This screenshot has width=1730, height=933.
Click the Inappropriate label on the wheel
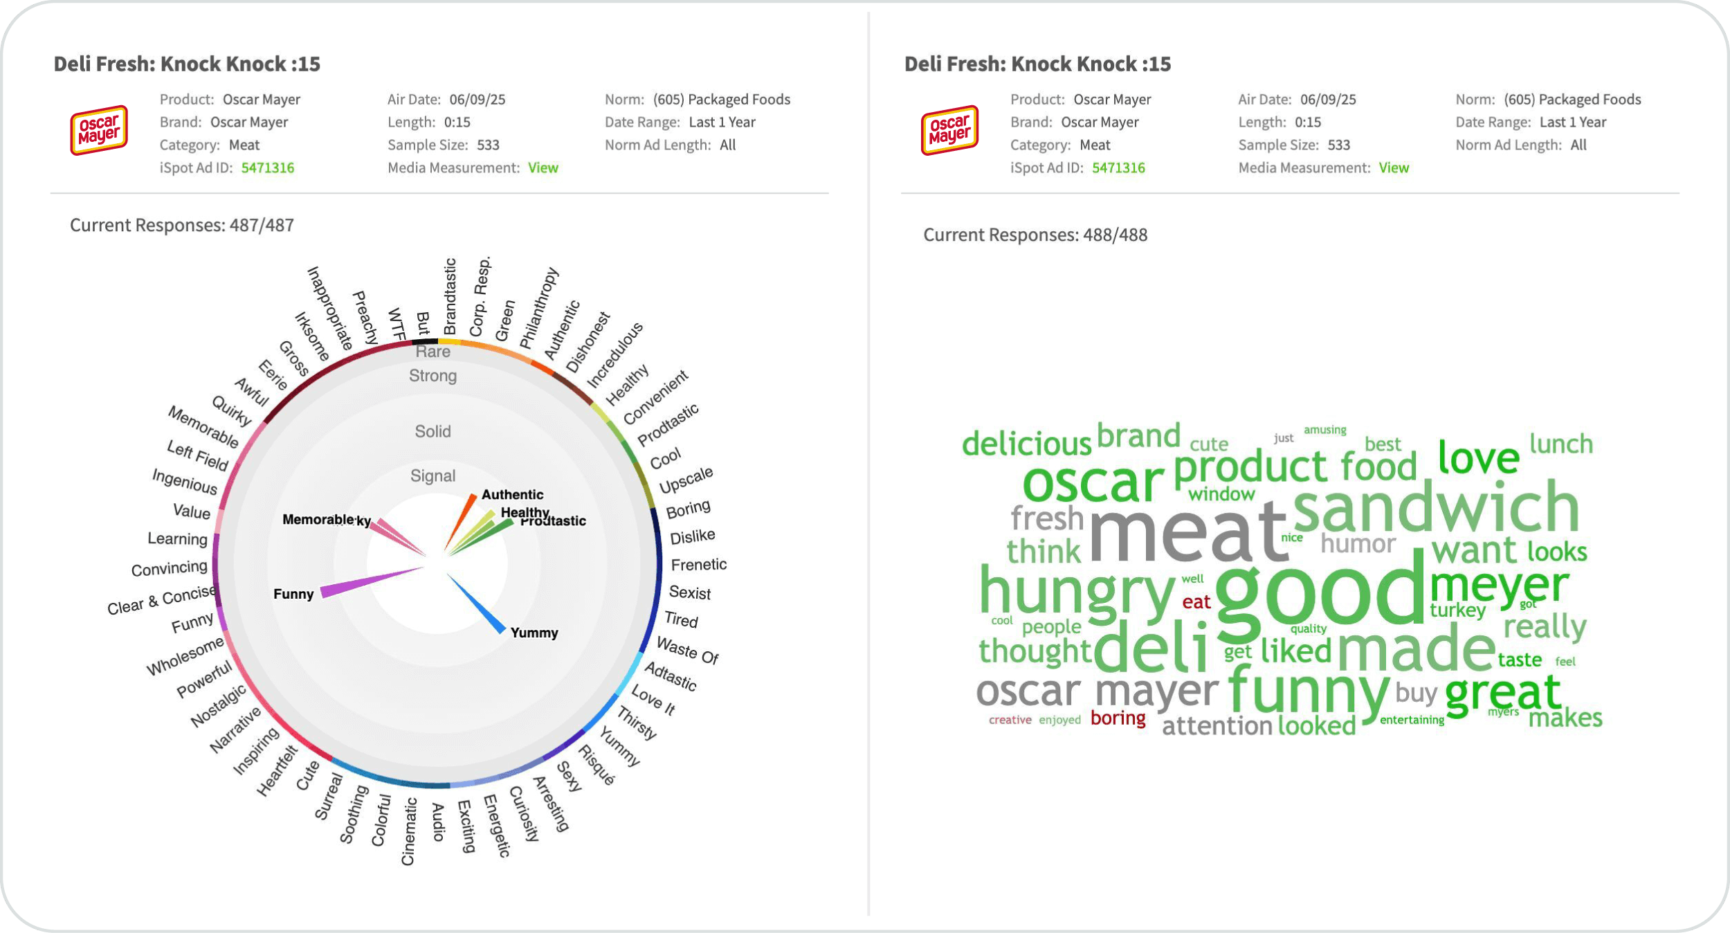point(330,308)
